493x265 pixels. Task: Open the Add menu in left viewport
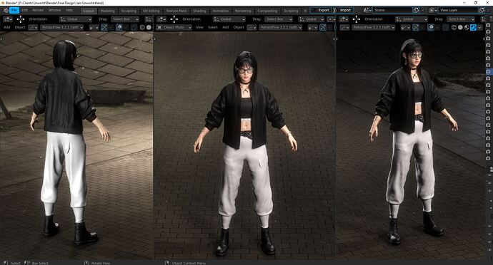pyautogui.click(x=7, y=27)
